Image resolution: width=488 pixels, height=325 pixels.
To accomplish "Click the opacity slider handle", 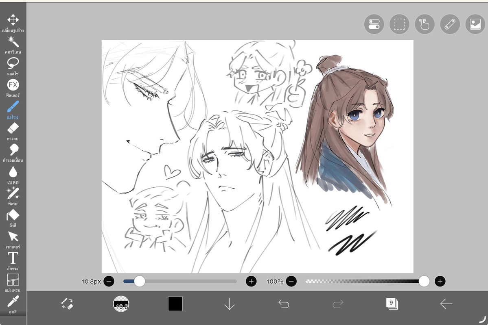I will (424, 281).
